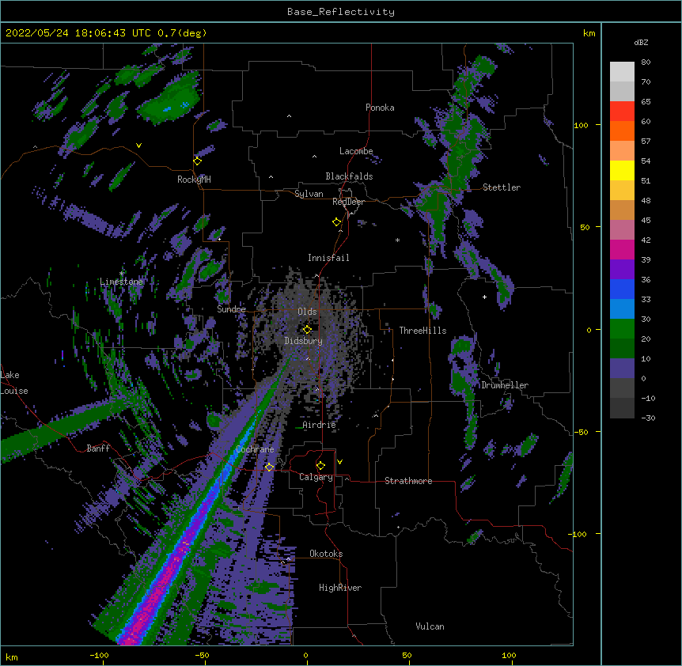The width and height of the screenshot is (682, 666).
Task: Click the yellow marker near Didsbury
Action: click(x=307, y=330)
